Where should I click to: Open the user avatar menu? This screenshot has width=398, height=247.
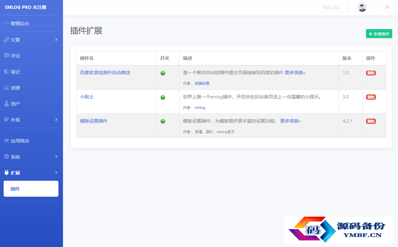click(x=362, y=7)
